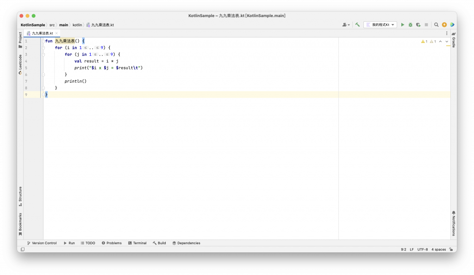
Task: Click the val result = i * j line
Action: tap(96, 61)
